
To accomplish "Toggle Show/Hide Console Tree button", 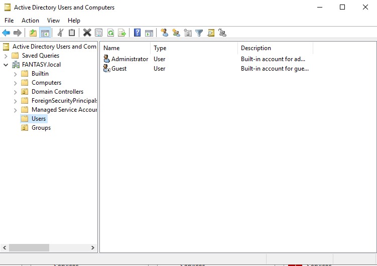I will [x=45, y=33].
